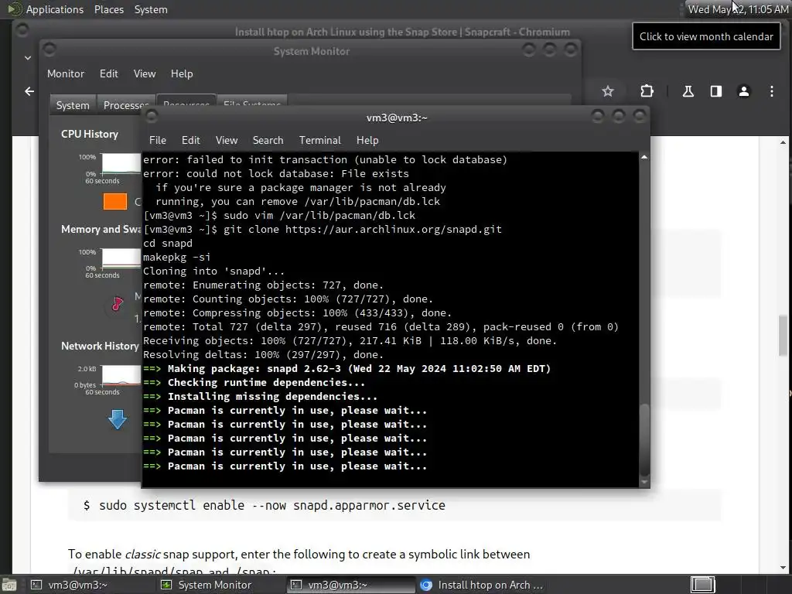Open Chromium extensions puzzle icon
The width and height of the screenshot is (792, 594).
coord(647,91)
